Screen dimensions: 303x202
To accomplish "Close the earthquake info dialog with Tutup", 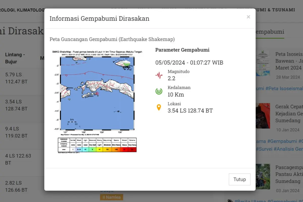I will (x=240, y=179).
